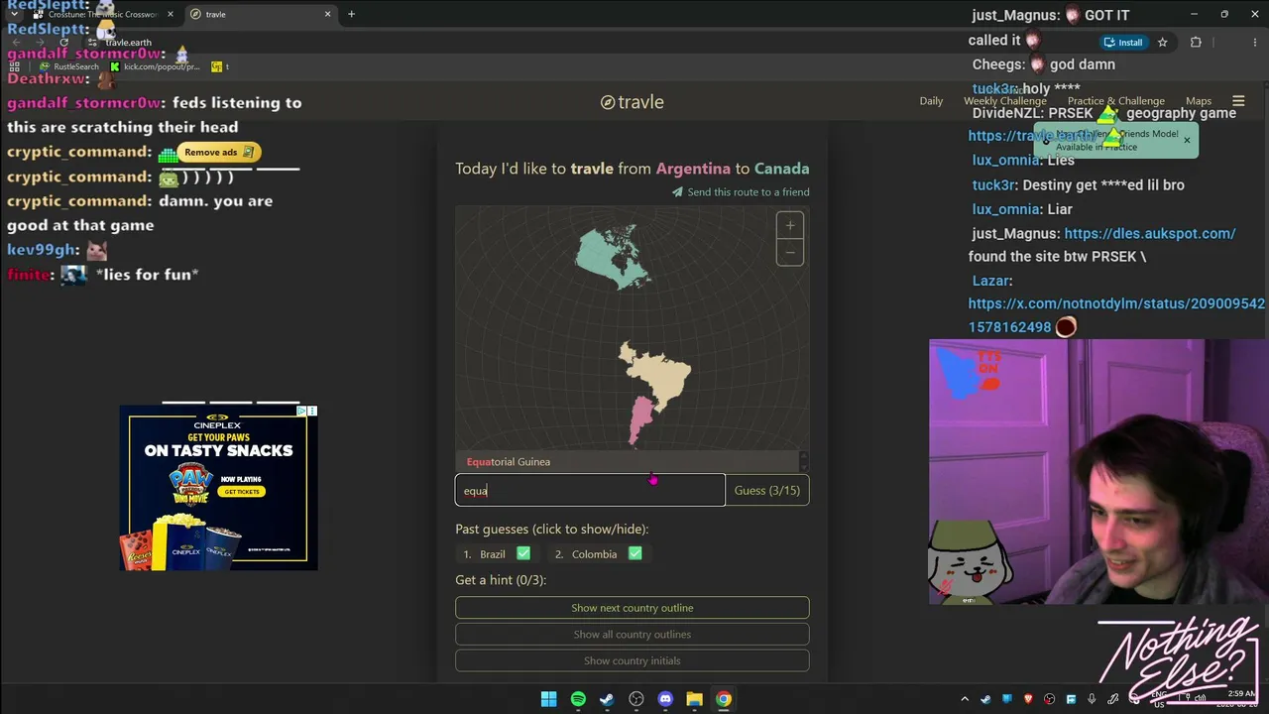Reload the travle.earth page

pos(63,43)
